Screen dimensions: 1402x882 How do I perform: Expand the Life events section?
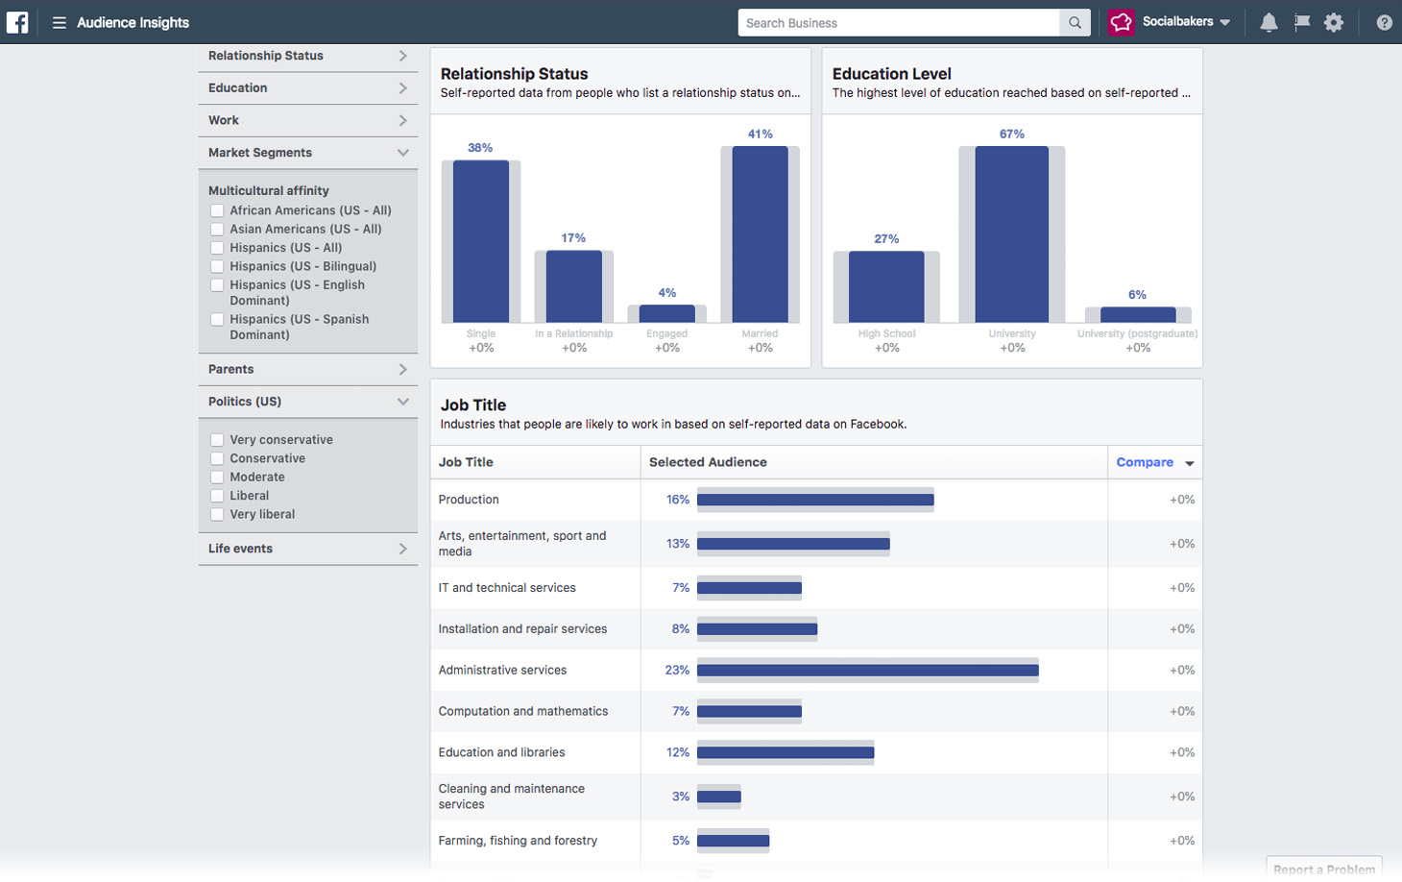coord(402,549)
